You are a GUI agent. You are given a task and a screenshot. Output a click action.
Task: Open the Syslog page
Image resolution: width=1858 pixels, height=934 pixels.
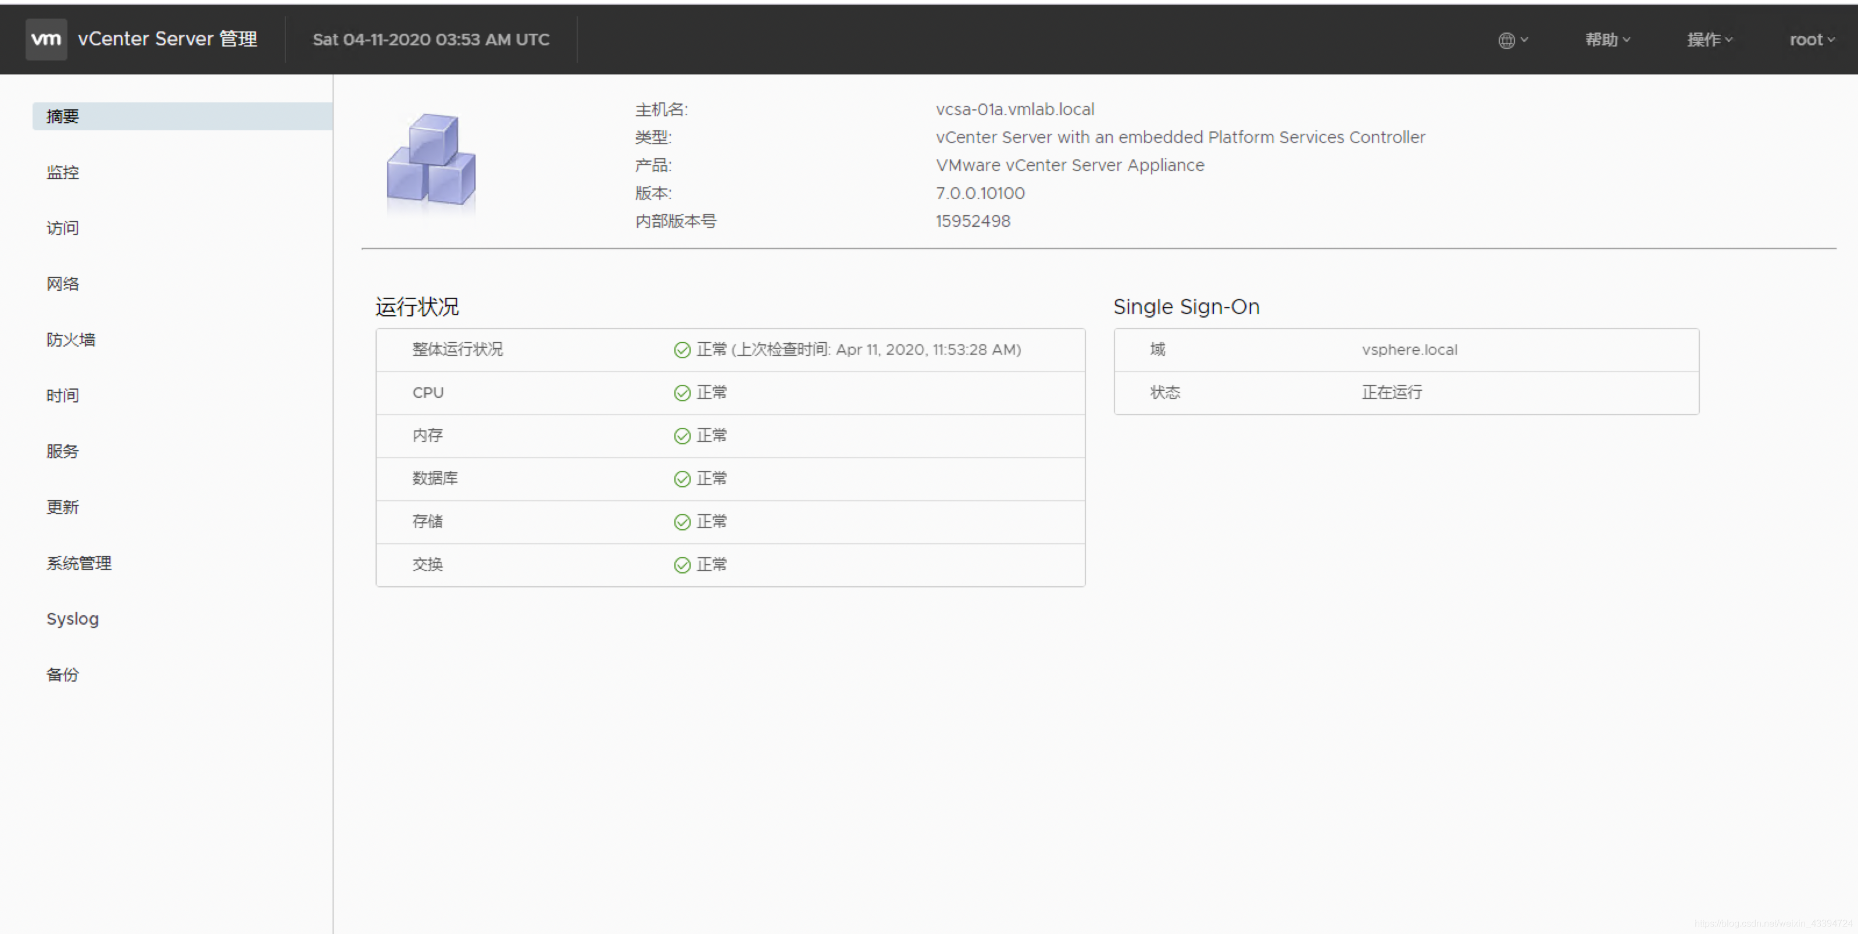click(x=72, y=619)
